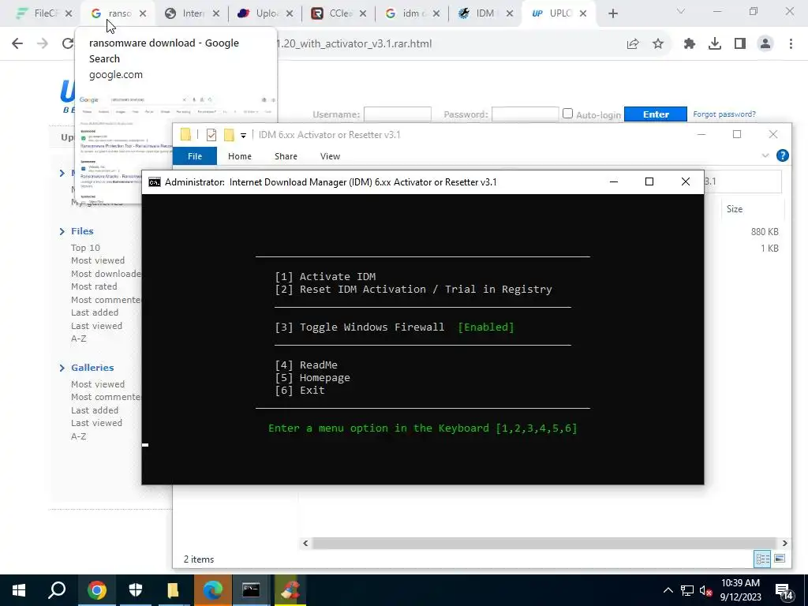
Task: Switch Explorer to large icons view
Action: click(x=780, y=559)
